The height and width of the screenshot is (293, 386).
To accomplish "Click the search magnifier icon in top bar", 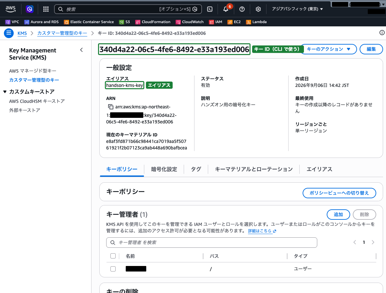I will point(61,9).
